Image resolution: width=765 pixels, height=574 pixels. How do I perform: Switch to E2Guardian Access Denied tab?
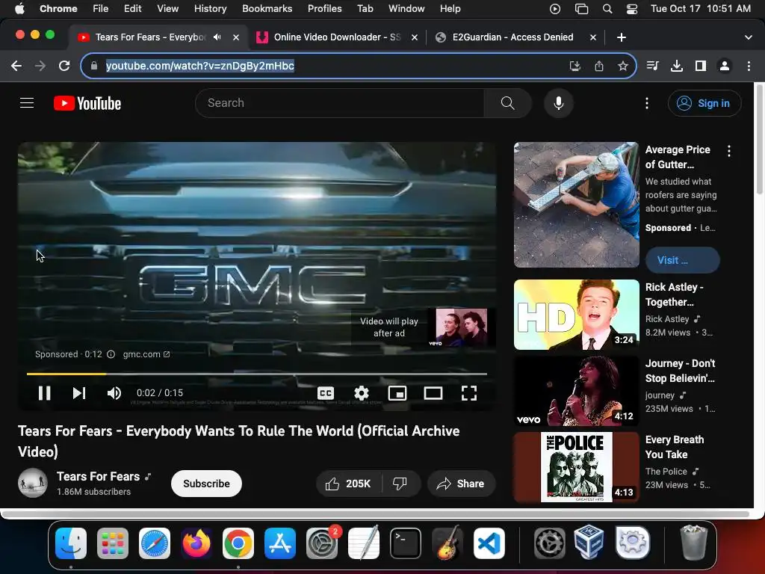click(512, 37)
